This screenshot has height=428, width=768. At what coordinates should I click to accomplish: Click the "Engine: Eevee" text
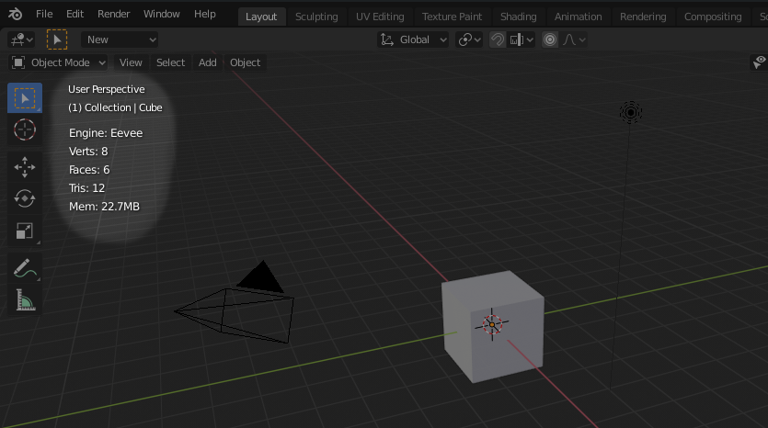click(x=106, y=133)
